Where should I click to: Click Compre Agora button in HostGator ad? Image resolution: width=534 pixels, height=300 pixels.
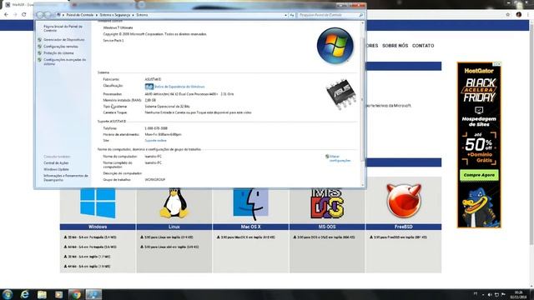(479, 175)
